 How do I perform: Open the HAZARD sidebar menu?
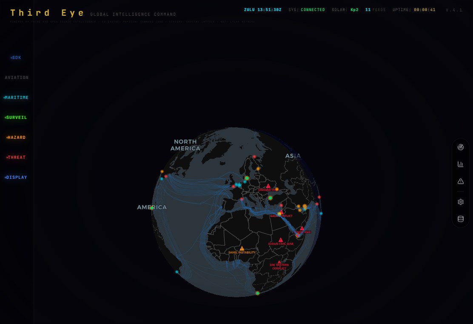point(16,137)
